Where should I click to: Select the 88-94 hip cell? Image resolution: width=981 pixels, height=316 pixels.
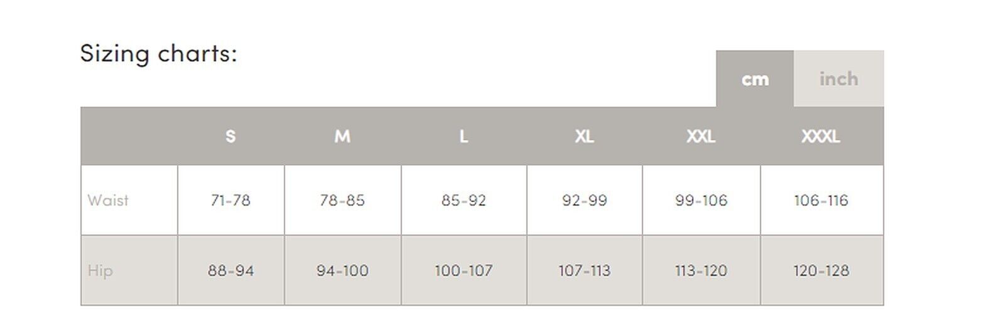230,271
